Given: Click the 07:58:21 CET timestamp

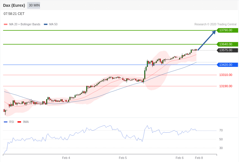Looking at the screenshot, I should (x=14, y=14).
